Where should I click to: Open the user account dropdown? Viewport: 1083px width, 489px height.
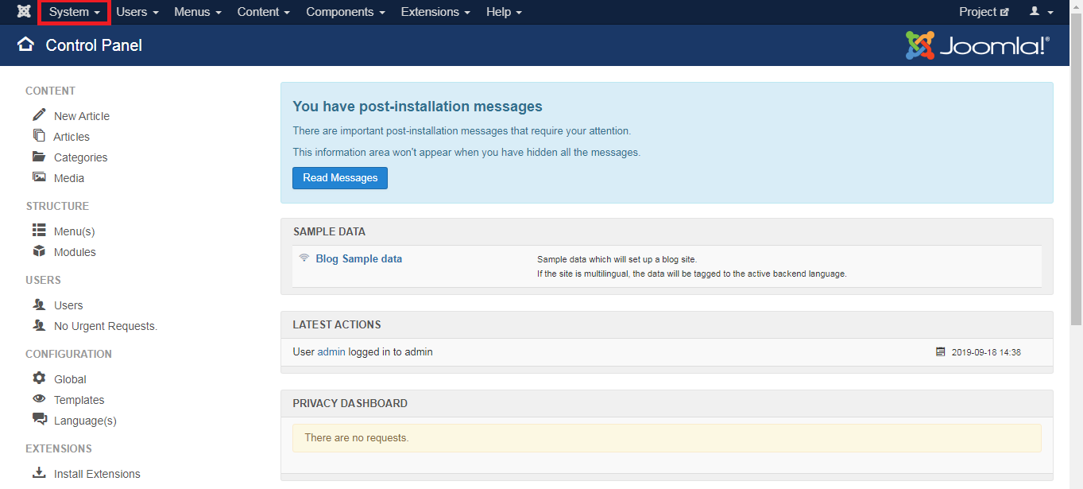coord(1042,12)
